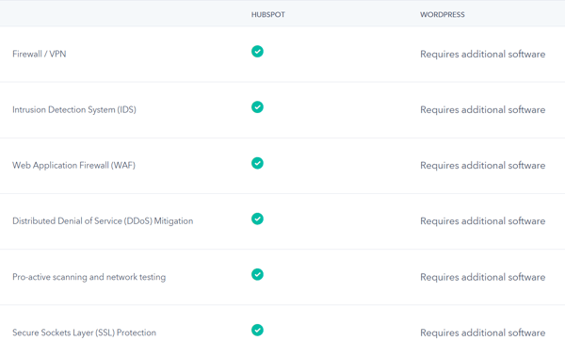This screenshot has height=357, width=565.
Task: Click 'Requires additional software' in DDoS Mitigation row
Action: [482, 221]
